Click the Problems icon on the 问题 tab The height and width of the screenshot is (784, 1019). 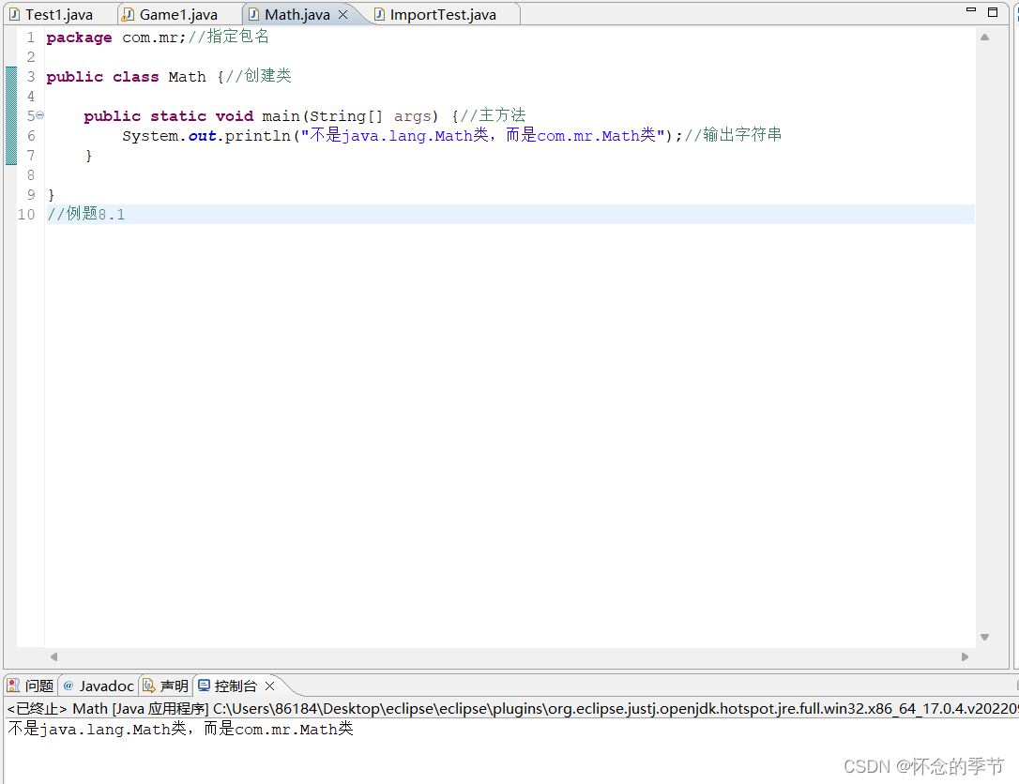(x=12, y=686)
